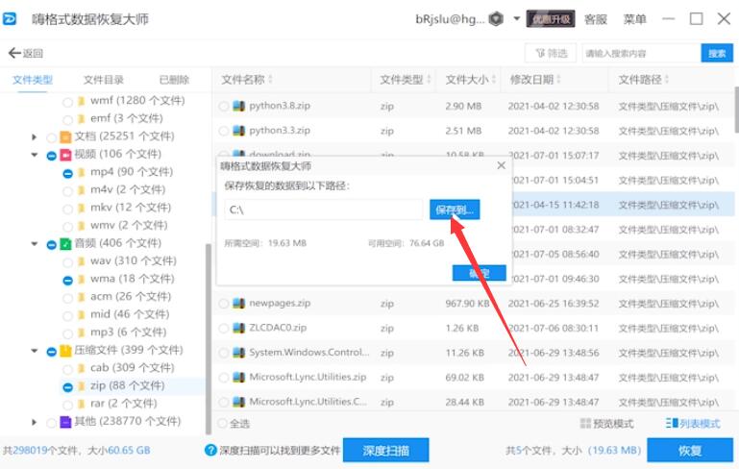Image resolution: width=739 pixels, height=469 pixels.
Task: Go back with the 返回 arrow
Action: coord(25,53)
